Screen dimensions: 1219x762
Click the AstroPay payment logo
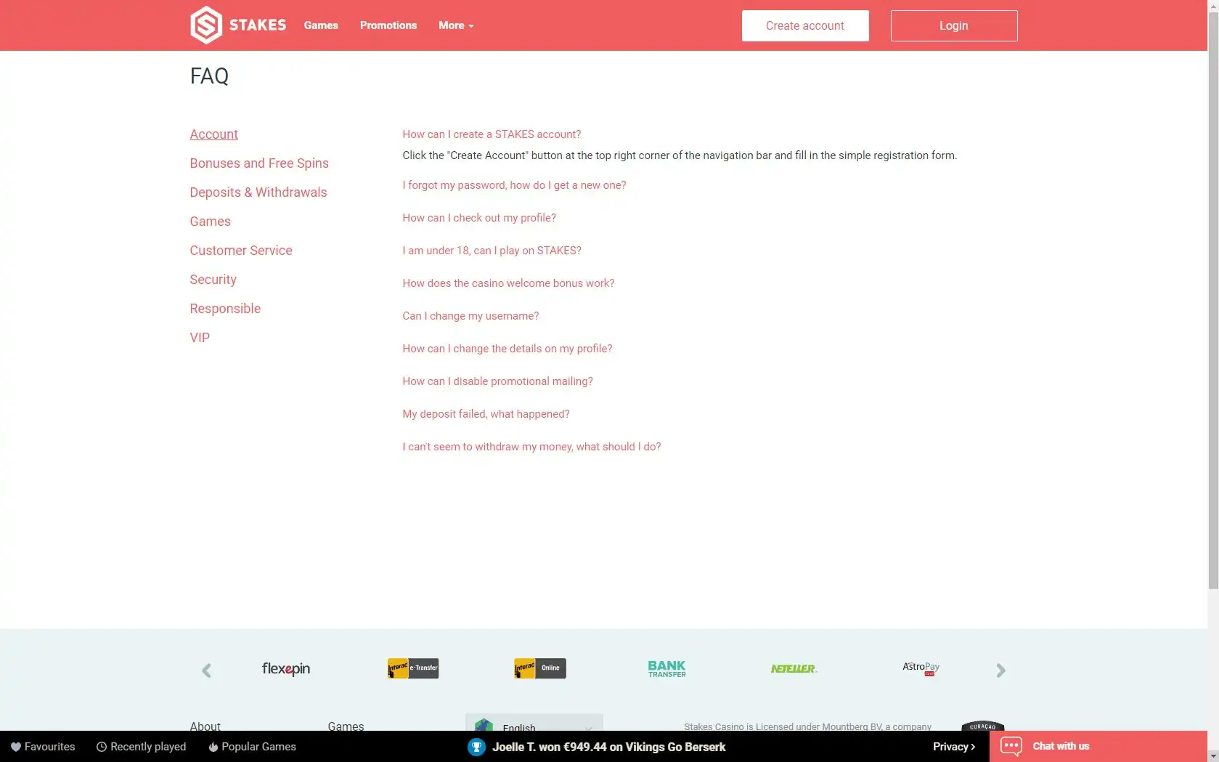(921, 668)
